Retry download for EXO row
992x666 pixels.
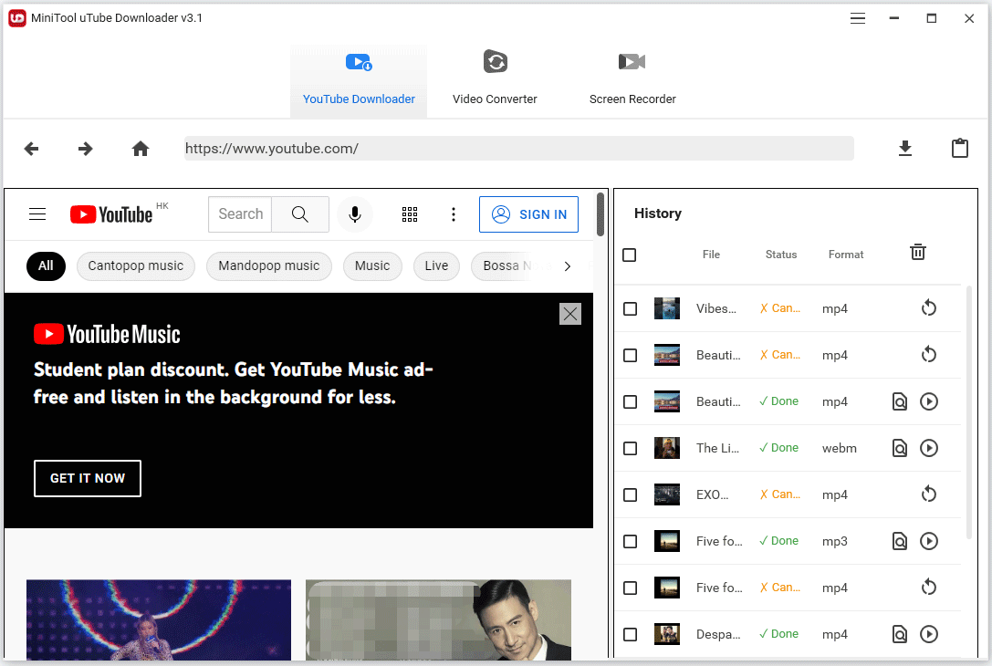(x=928, y=494)
